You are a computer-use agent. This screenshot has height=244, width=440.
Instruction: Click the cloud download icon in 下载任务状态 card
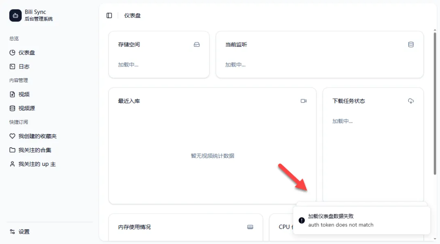[411, 101]
